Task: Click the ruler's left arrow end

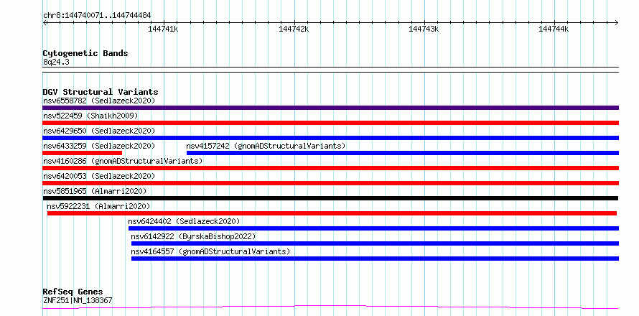Action: point(45,23)
